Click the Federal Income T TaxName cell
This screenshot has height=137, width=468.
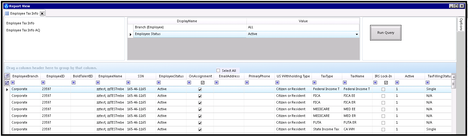click(357, 89)
